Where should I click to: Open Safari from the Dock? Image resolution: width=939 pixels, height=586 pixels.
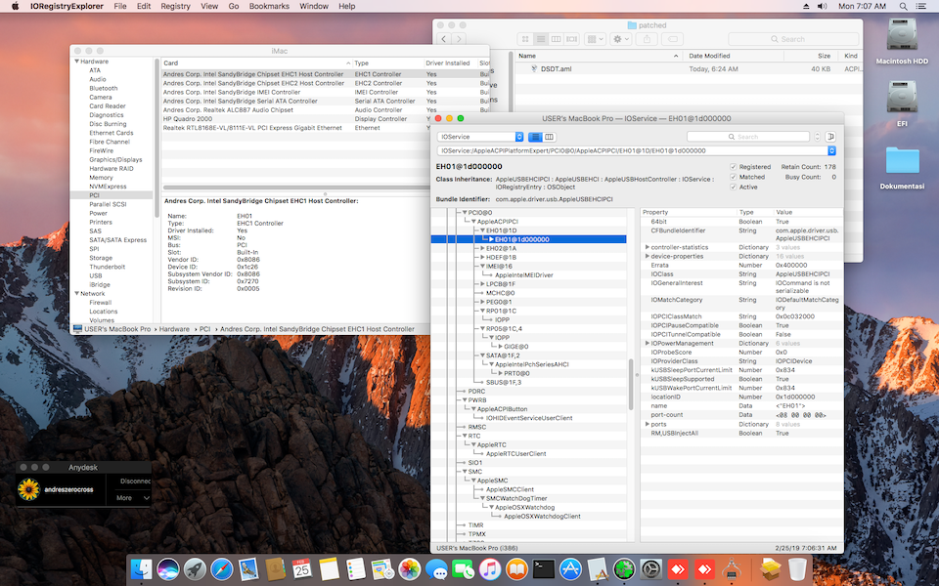222,569
